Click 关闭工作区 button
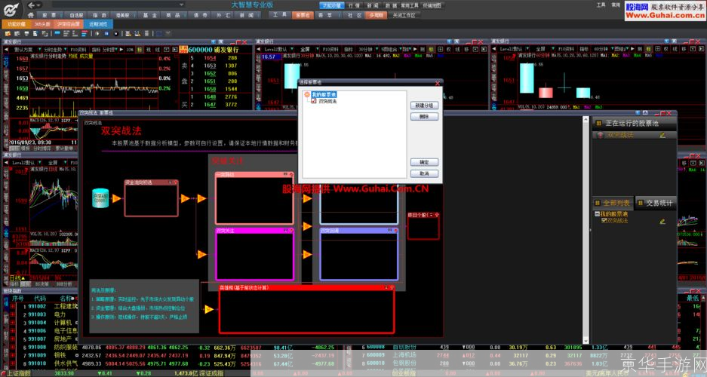This screenshot has width=707, height=377. pyautogui.click(x=404, y=15)
